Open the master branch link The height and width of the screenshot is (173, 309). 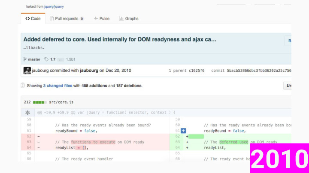click(x=34, y=59)
